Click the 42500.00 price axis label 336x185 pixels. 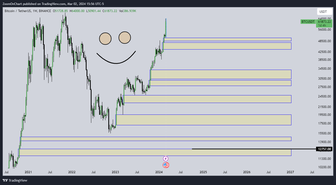click(324, 52)
